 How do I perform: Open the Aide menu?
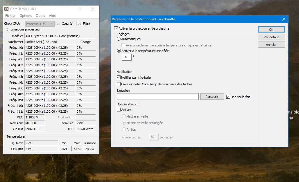point(52,16)
